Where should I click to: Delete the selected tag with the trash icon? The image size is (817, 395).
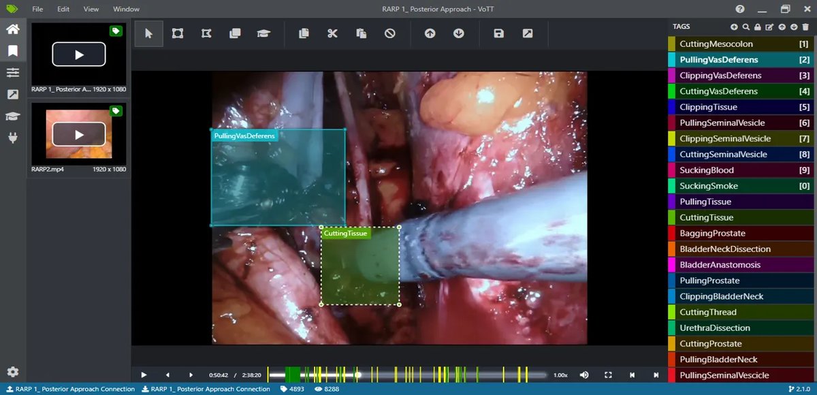(x=805, y=27)
